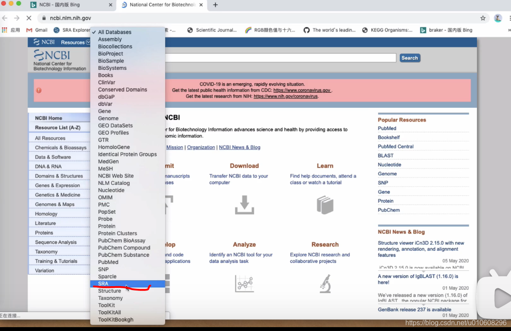Open the braker Bing bookmark
The width and height of the screenshot is (511, 331).
click(446, 30)
